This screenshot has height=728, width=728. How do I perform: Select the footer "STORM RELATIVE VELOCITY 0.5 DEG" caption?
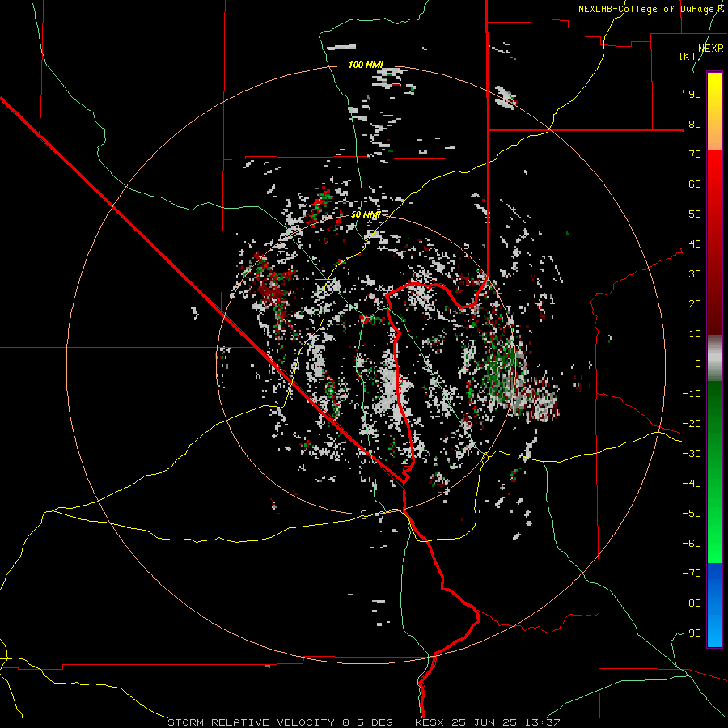click(x=280, y=722)
